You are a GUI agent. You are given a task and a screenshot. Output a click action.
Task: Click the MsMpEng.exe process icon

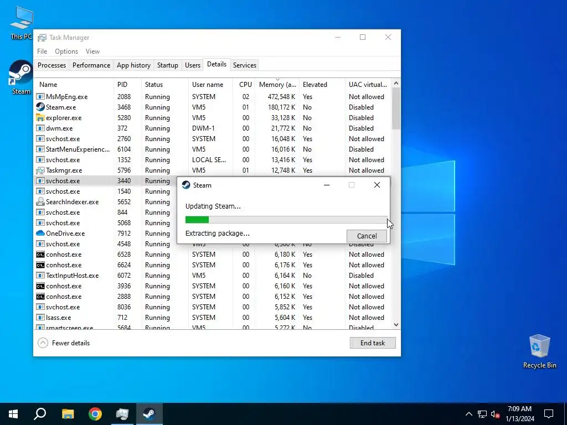(40, 96)
